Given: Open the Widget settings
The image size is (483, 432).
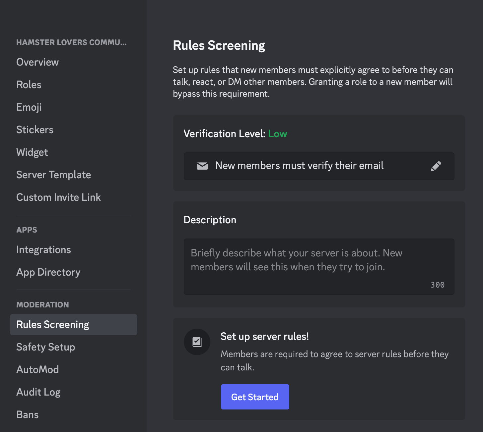Looking at the screenshot, I should click(32, 152).
